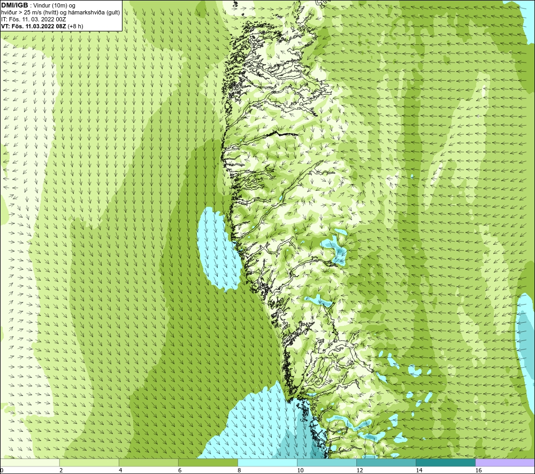
Task: Click the 2–4 m/s light green legend swatch
Action: tap(89, 462)
